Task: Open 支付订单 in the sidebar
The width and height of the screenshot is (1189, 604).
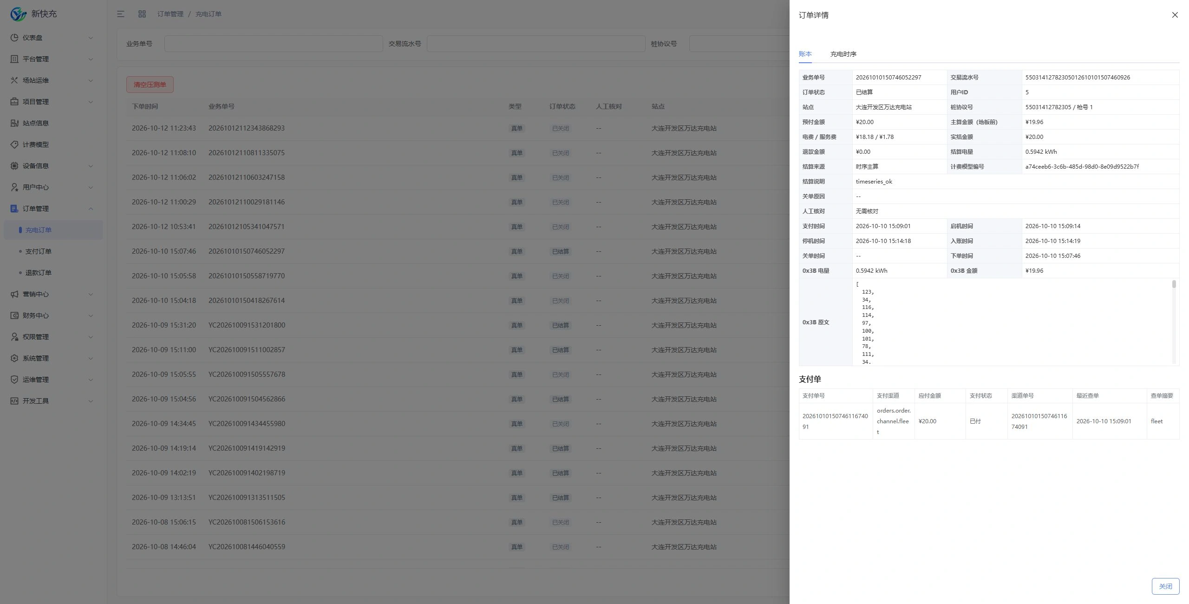Action: [38, 251]
